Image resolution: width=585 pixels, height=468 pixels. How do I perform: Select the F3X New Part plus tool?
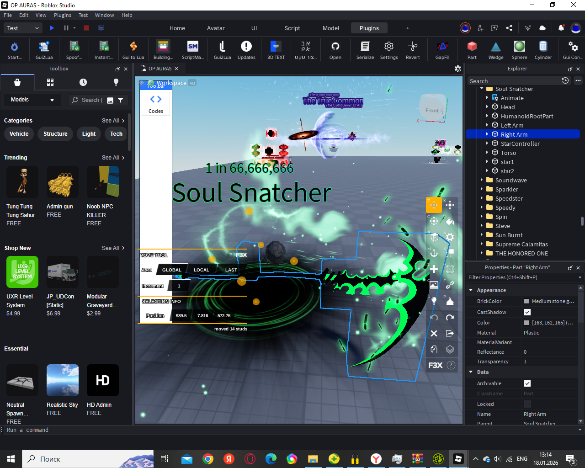point(434,269)
